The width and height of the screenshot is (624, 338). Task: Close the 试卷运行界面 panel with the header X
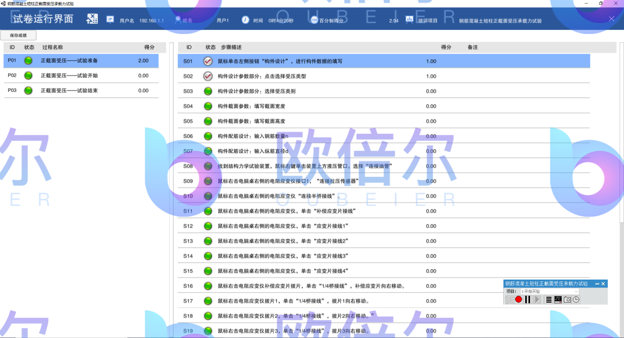click(612, 19)
